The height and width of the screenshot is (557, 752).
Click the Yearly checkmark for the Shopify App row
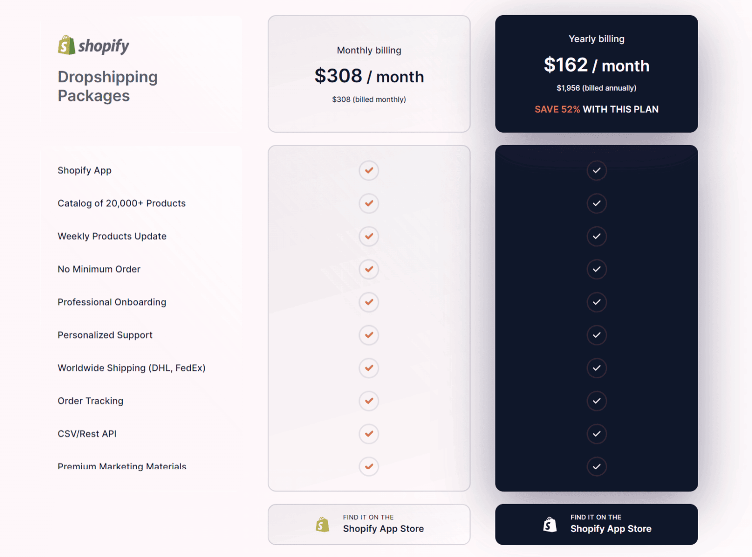coord(596,170)
